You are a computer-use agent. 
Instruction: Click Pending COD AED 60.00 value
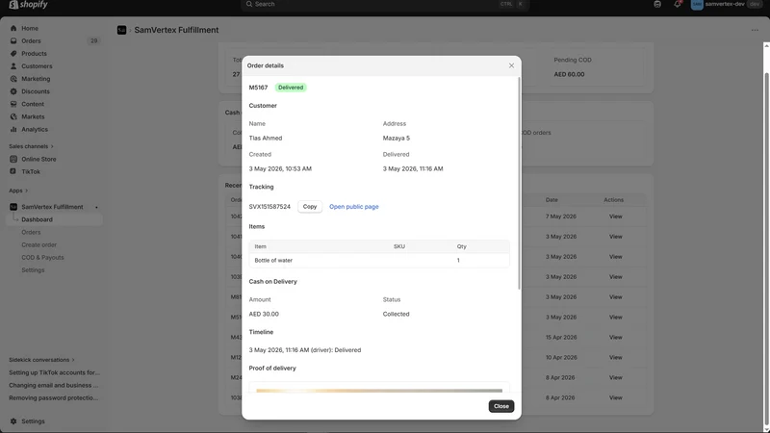pos(569,75)
